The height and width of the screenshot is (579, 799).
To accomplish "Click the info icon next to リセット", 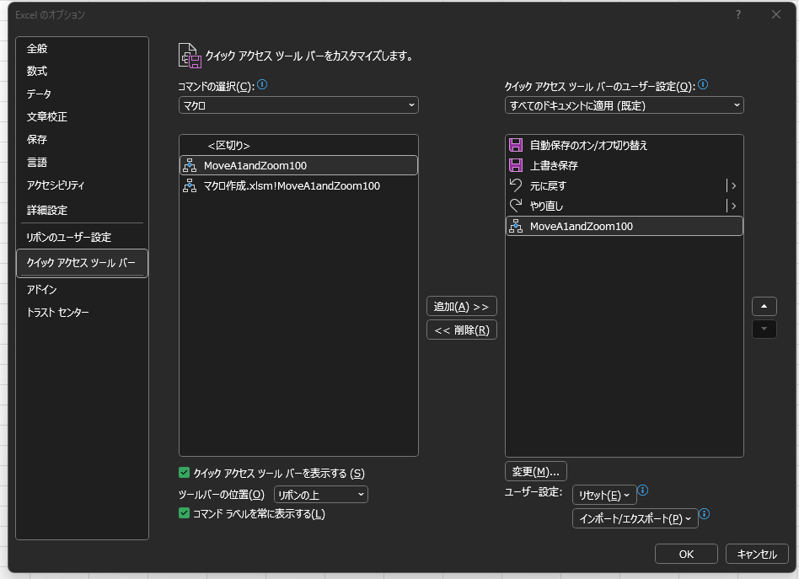I will [x=643, y=491].
